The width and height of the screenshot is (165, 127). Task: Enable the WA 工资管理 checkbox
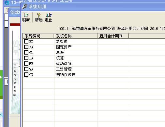pyautogui.click(x=26, y=69)
